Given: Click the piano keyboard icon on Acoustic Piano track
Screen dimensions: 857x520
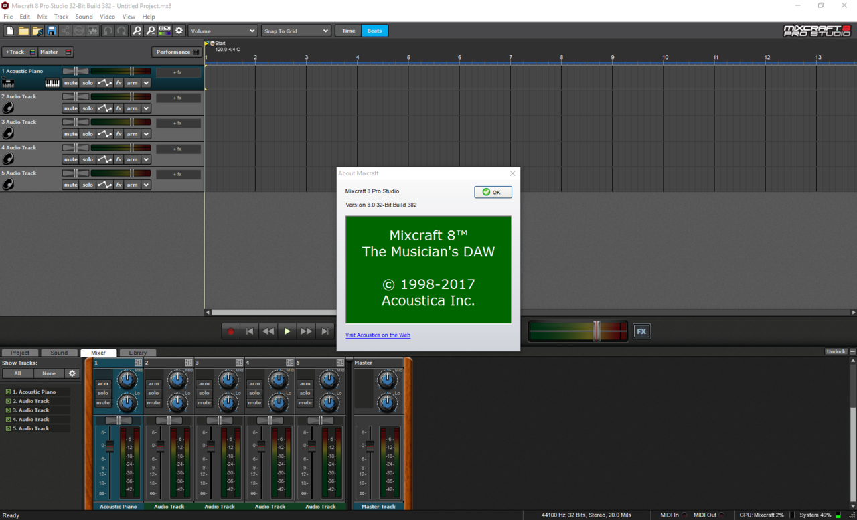Looking at the screenshot, I should [52, 82].
